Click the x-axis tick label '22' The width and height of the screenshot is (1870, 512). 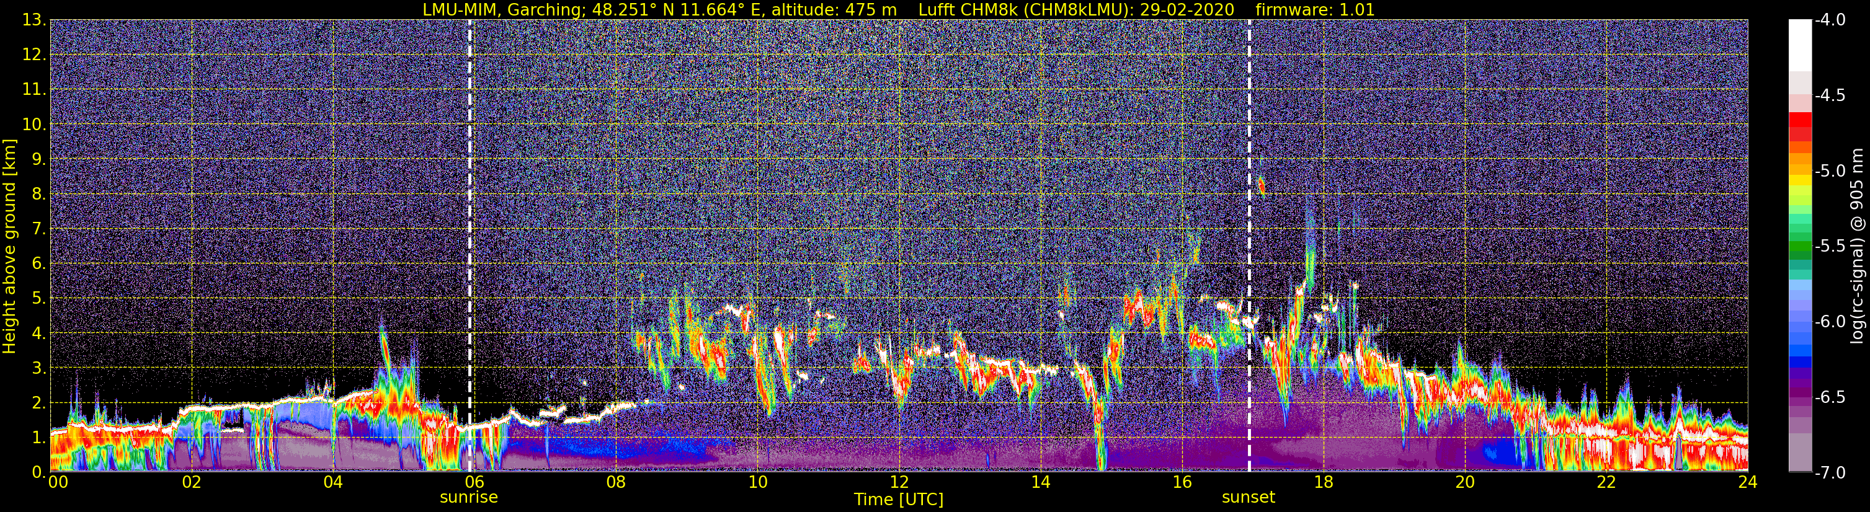pyautogui.click(x=1606, y=482)
